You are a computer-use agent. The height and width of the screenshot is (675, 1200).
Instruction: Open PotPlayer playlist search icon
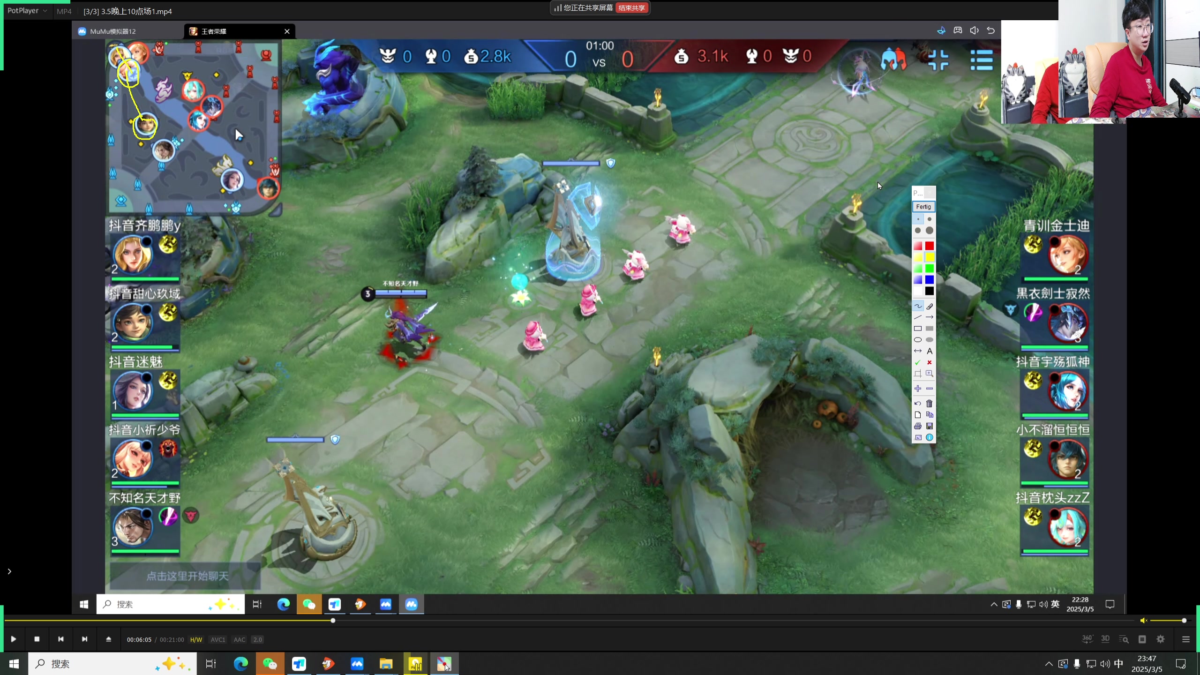[1124, 639]
